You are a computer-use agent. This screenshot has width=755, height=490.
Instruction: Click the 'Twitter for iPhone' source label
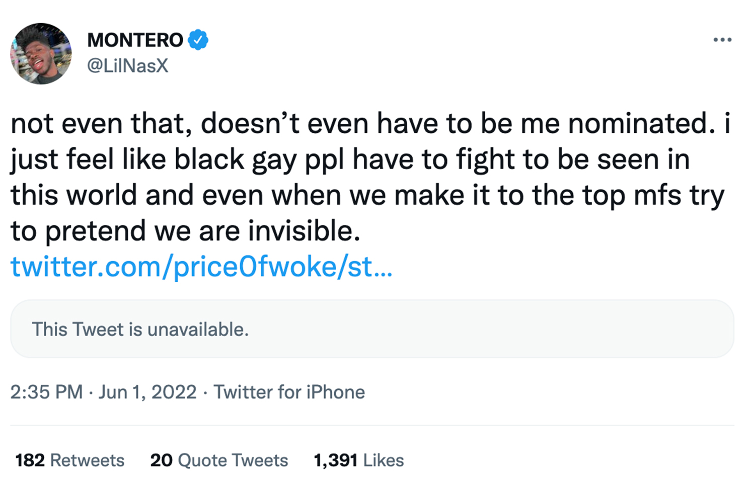[x=289, y=392]
